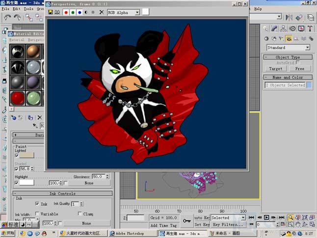Toggle the Shaded checkbox
The height and width of the screenshot is (238, 317).
pos(17,169)
